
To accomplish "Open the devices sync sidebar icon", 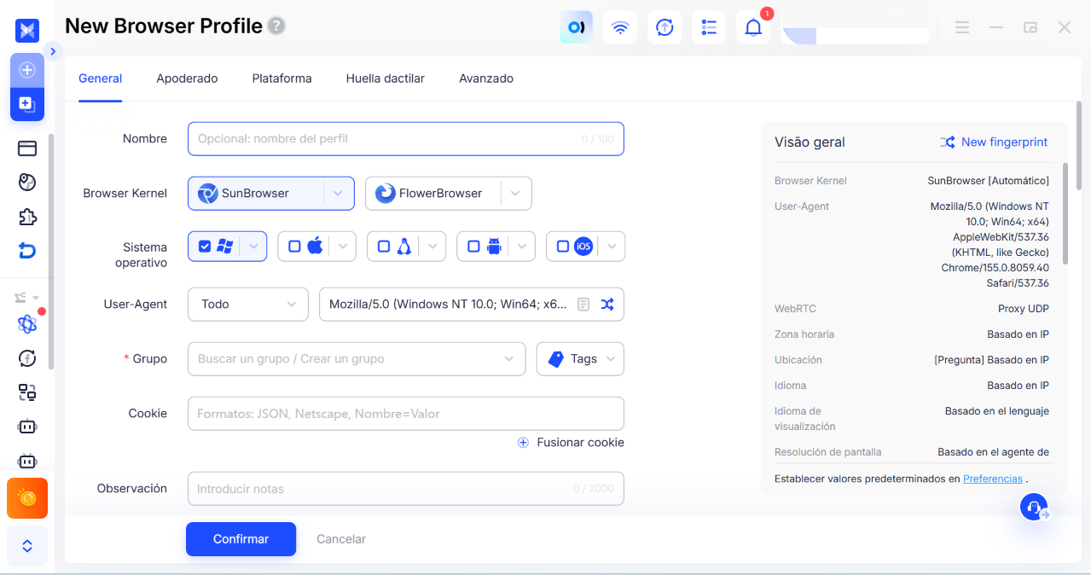I will 27,392.
